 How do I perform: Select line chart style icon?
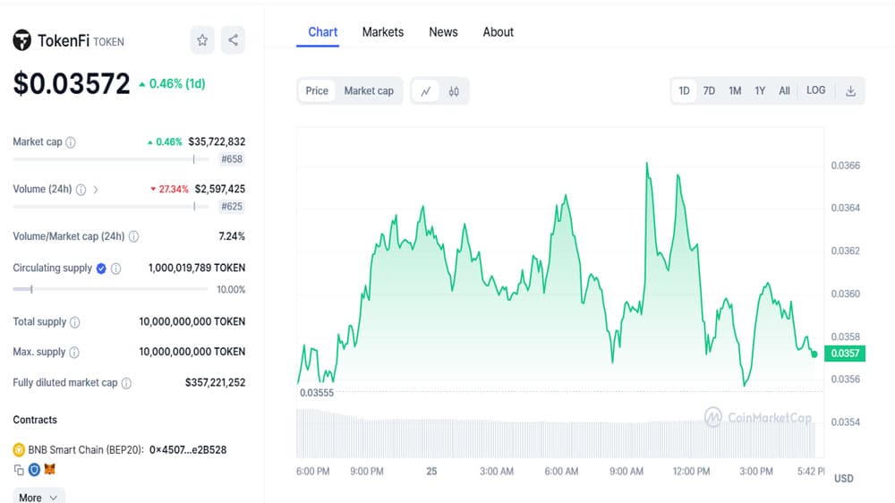(x=426, y=91)
